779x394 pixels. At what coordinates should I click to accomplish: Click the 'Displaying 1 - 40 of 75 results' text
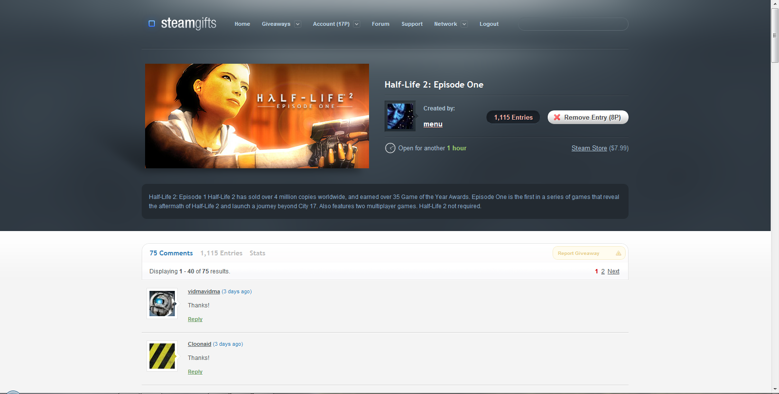click(x=190, y=271)
